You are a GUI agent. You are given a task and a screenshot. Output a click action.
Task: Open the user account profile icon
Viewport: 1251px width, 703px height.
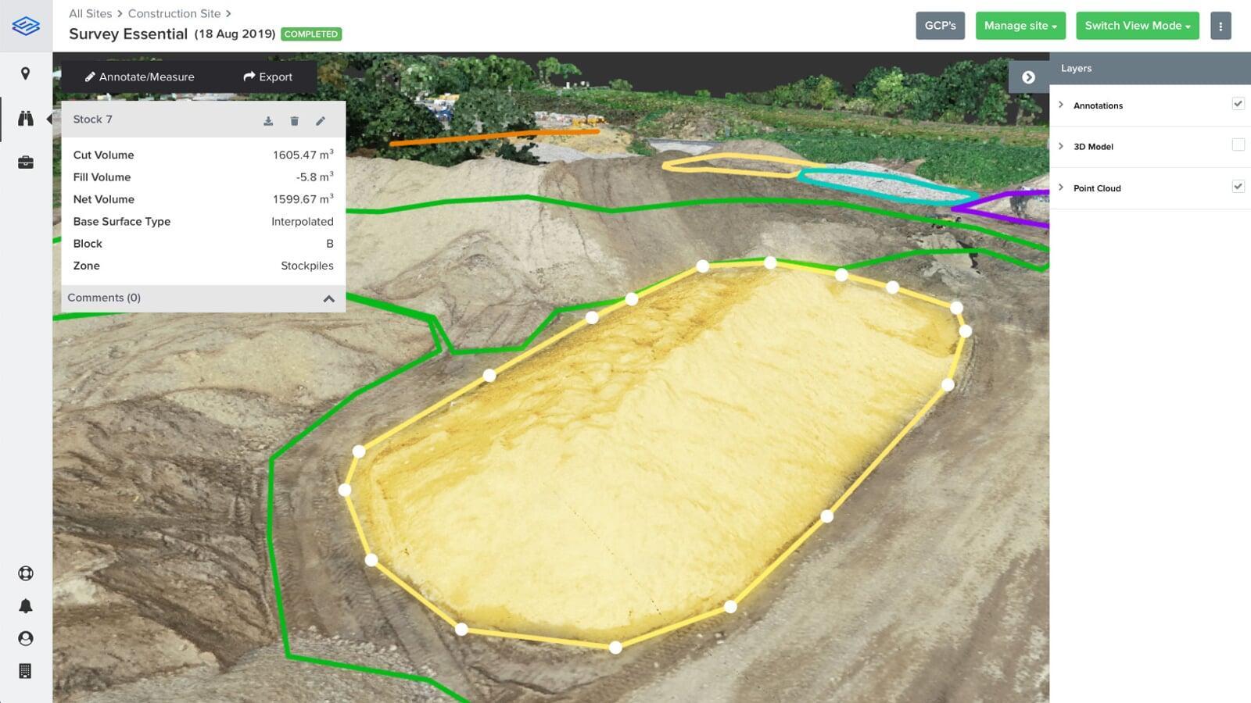pos(26,639)
